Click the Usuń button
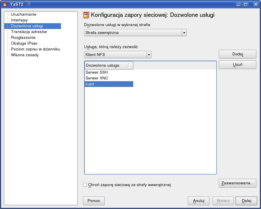 237,65
